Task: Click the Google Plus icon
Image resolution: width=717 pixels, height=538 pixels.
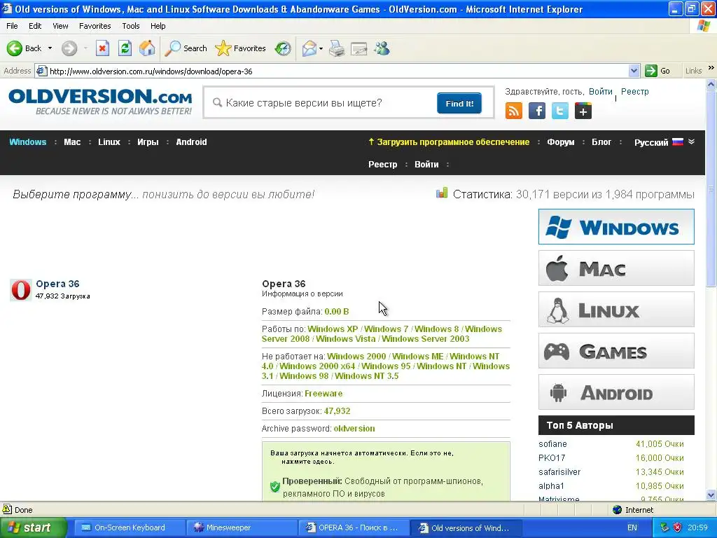Action: pyautogui.click(x=583, y=111)
